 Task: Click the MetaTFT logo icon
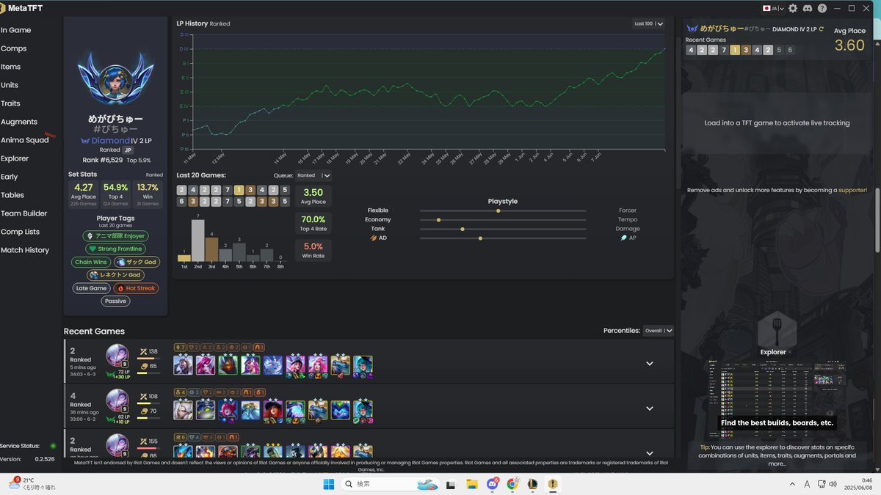coord(4,8)
